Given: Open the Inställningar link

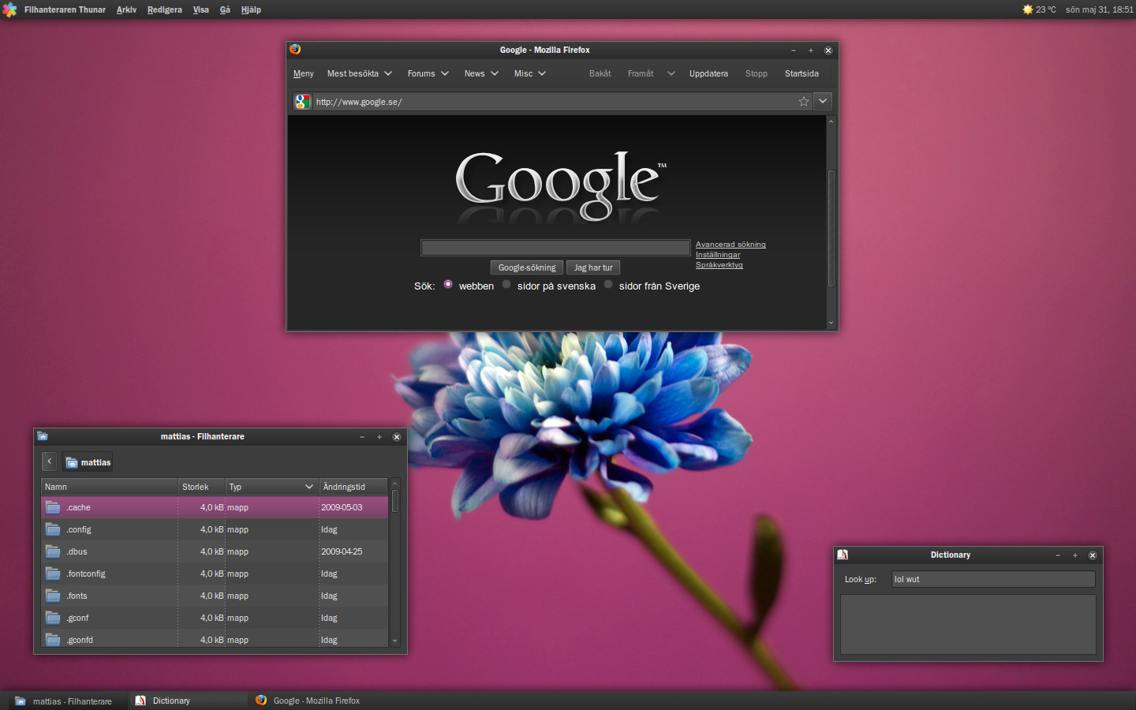Looking at the screenshot, I should (x=718, y=255).
